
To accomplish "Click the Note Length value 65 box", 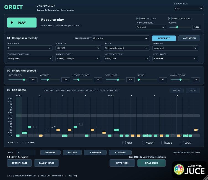I will tap(131, 80).
